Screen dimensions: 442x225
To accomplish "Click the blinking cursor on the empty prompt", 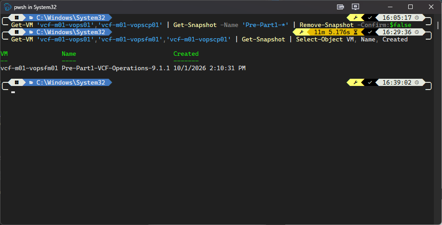I will (13, 92).
